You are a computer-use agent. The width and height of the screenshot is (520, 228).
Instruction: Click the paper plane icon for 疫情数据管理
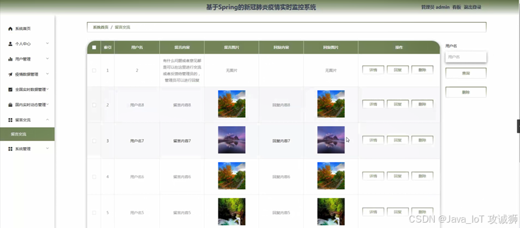pos(10,74)
